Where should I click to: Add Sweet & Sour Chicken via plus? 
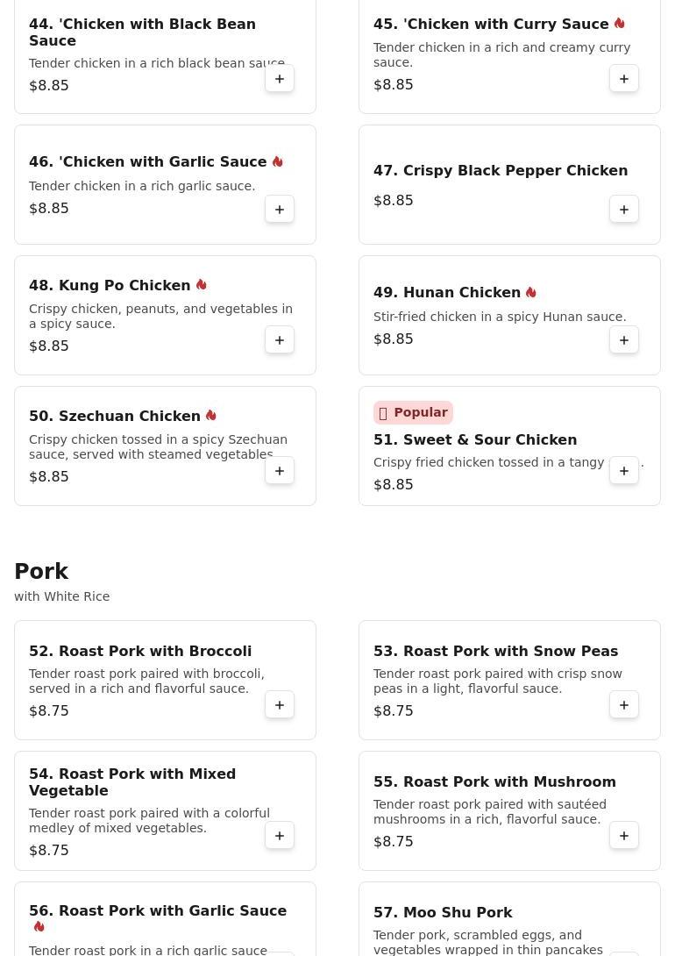click(624, 471)
